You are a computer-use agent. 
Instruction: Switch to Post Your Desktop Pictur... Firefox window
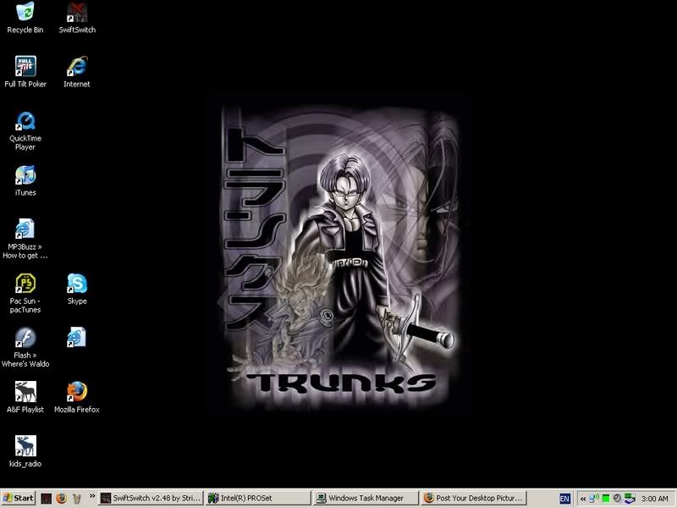pos(474,498)
